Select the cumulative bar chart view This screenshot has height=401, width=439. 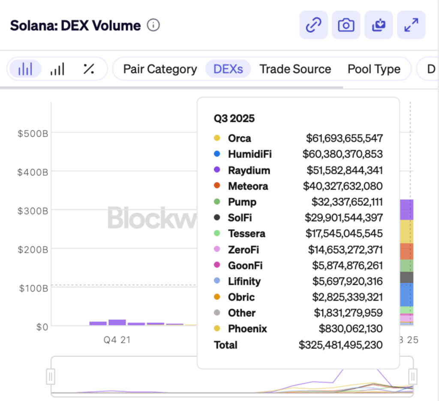pos(57,69)
